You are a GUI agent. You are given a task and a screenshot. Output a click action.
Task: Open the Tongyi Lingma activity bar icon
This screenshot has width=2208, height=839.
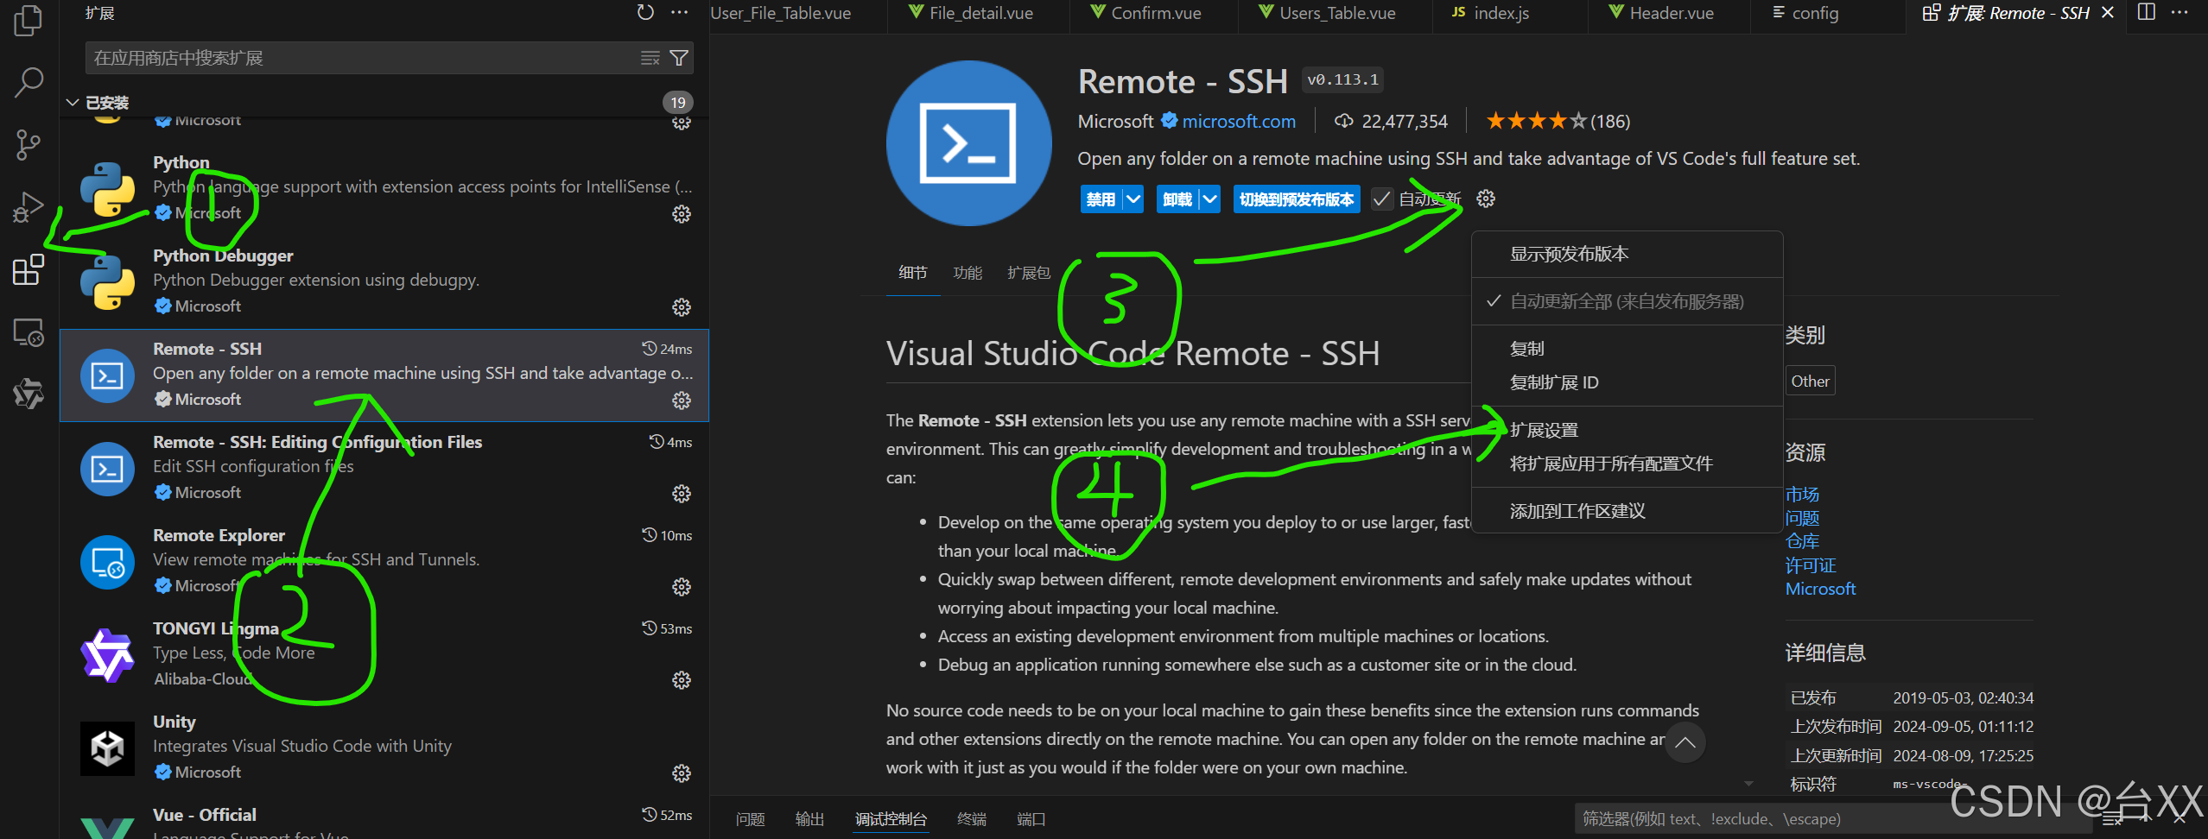tap(29, 394)
